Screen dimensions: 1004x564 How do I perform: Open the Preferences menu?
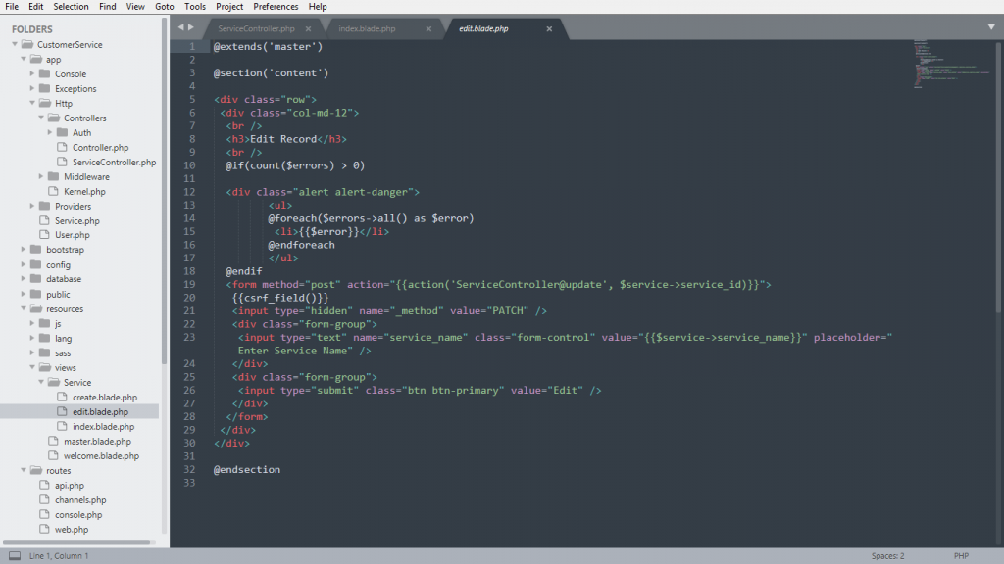[x=276, y=7]
